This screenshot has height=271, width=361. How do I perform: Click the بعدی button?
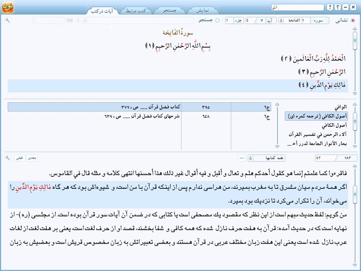pyautogui.click(x=32, y=158)
